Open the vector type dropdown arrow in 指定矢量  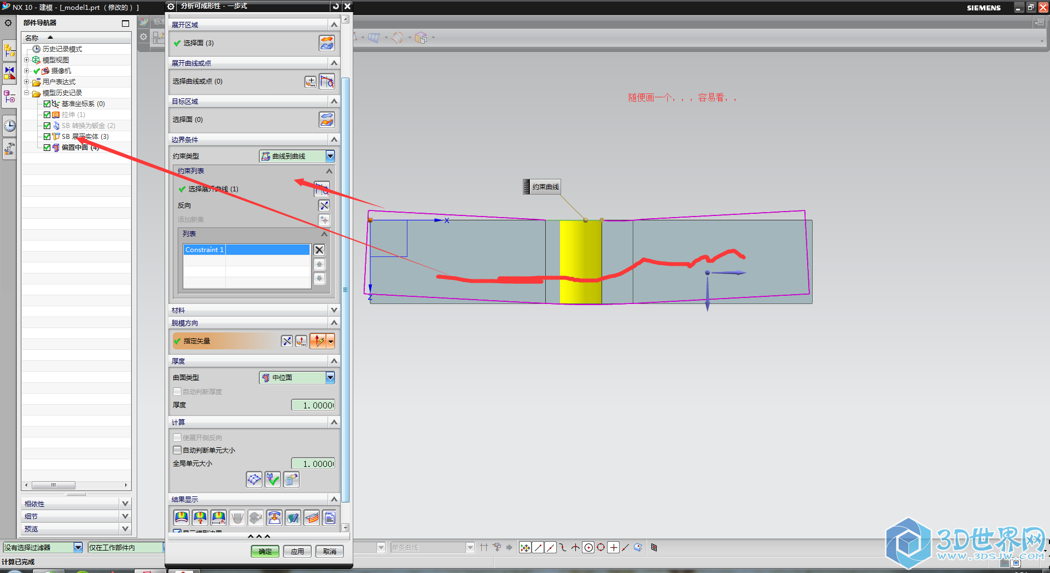tap(331, 341)
